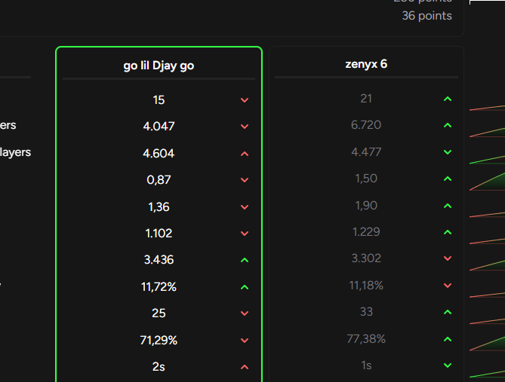505x382 pixels.
Task: Click the value 0,87
Action: [x=159, y=180]
